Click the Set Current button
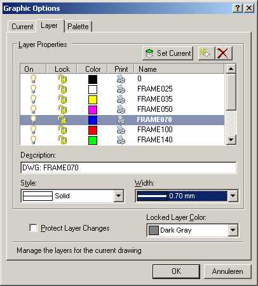 pos(168,53)
